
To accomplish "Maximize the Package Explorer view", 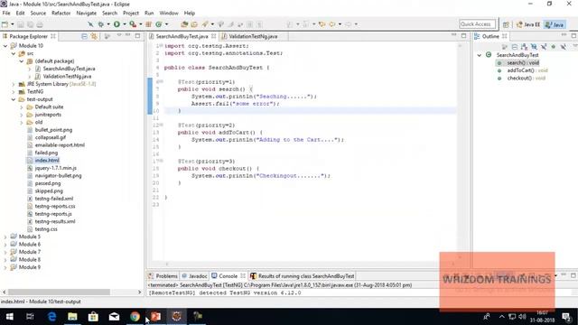I will (137, 36).
